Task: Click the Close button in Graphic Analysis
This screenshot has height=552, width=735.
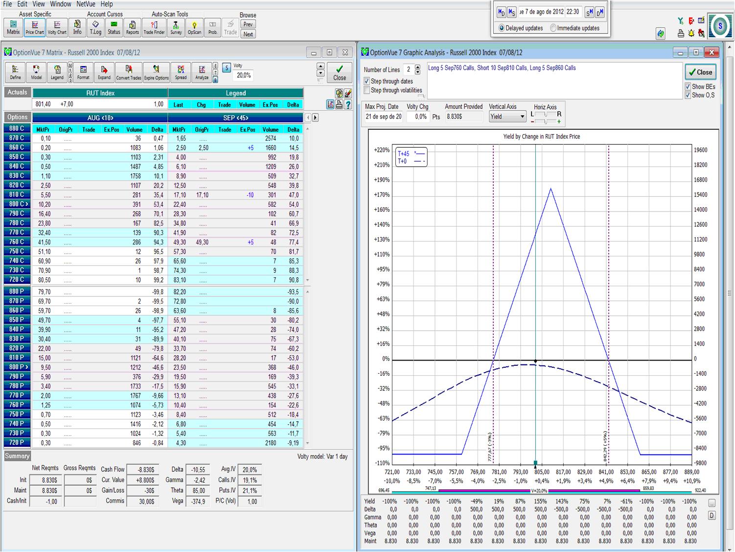Action: coord(700,72)
